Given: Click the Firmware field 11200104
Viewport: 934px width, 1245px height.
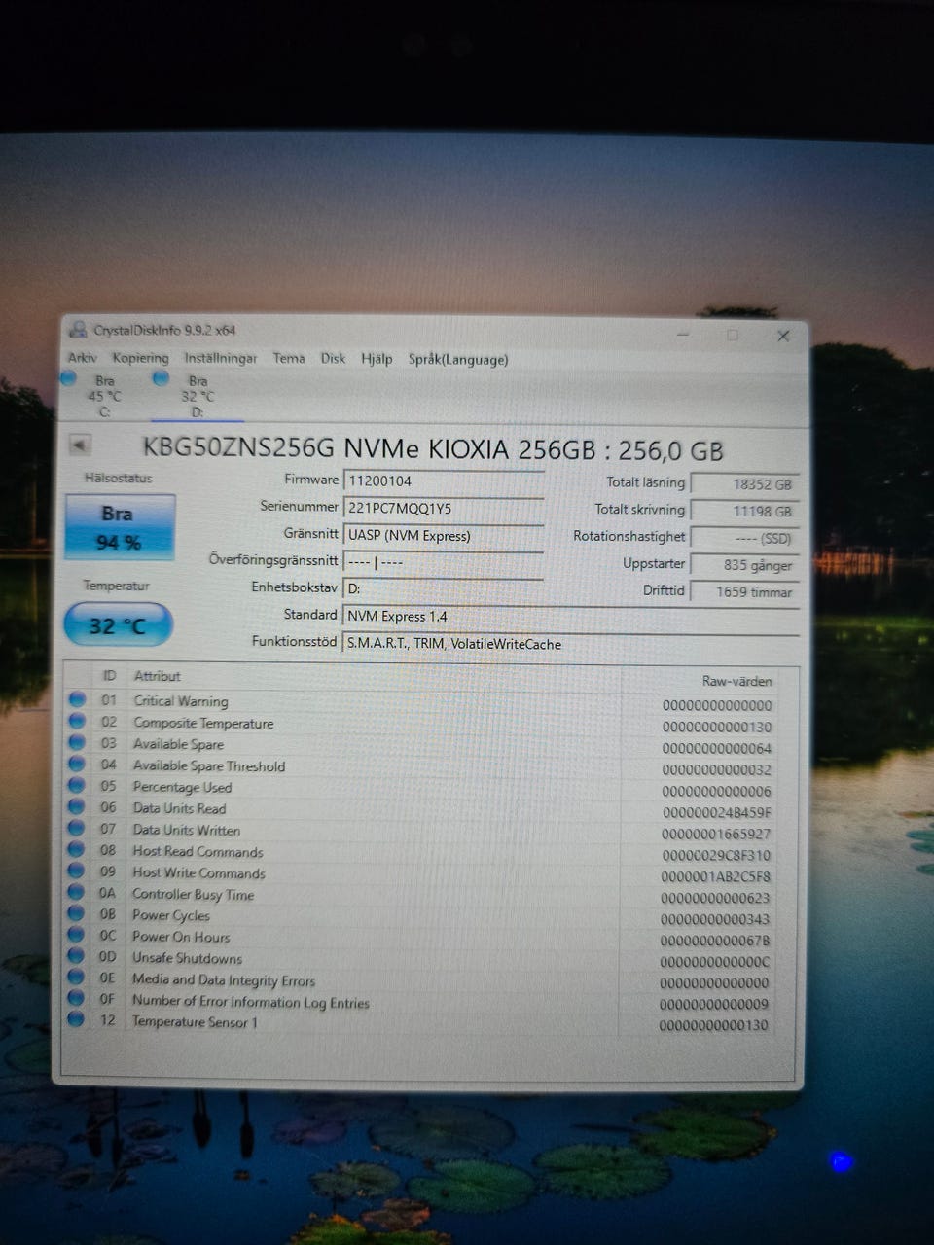Looking at the screenshot, I should pyautogui.click(x=444, y=480).
